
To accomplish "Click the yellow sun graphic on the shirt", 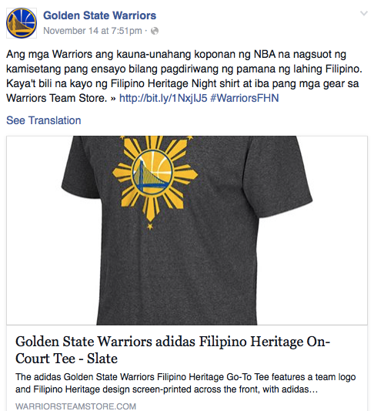I will [155, 181].
